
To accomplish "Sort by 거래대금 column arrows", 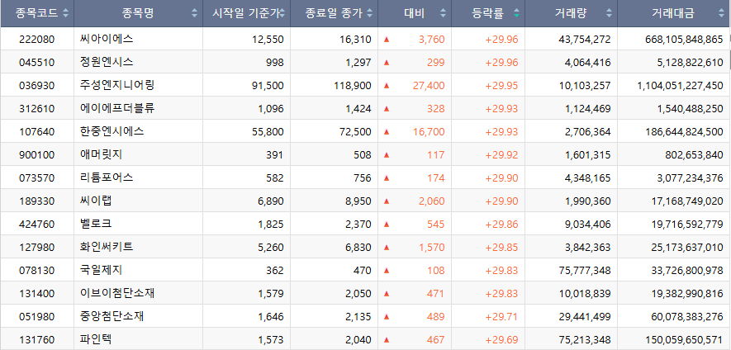I will [x=722, y=13].
